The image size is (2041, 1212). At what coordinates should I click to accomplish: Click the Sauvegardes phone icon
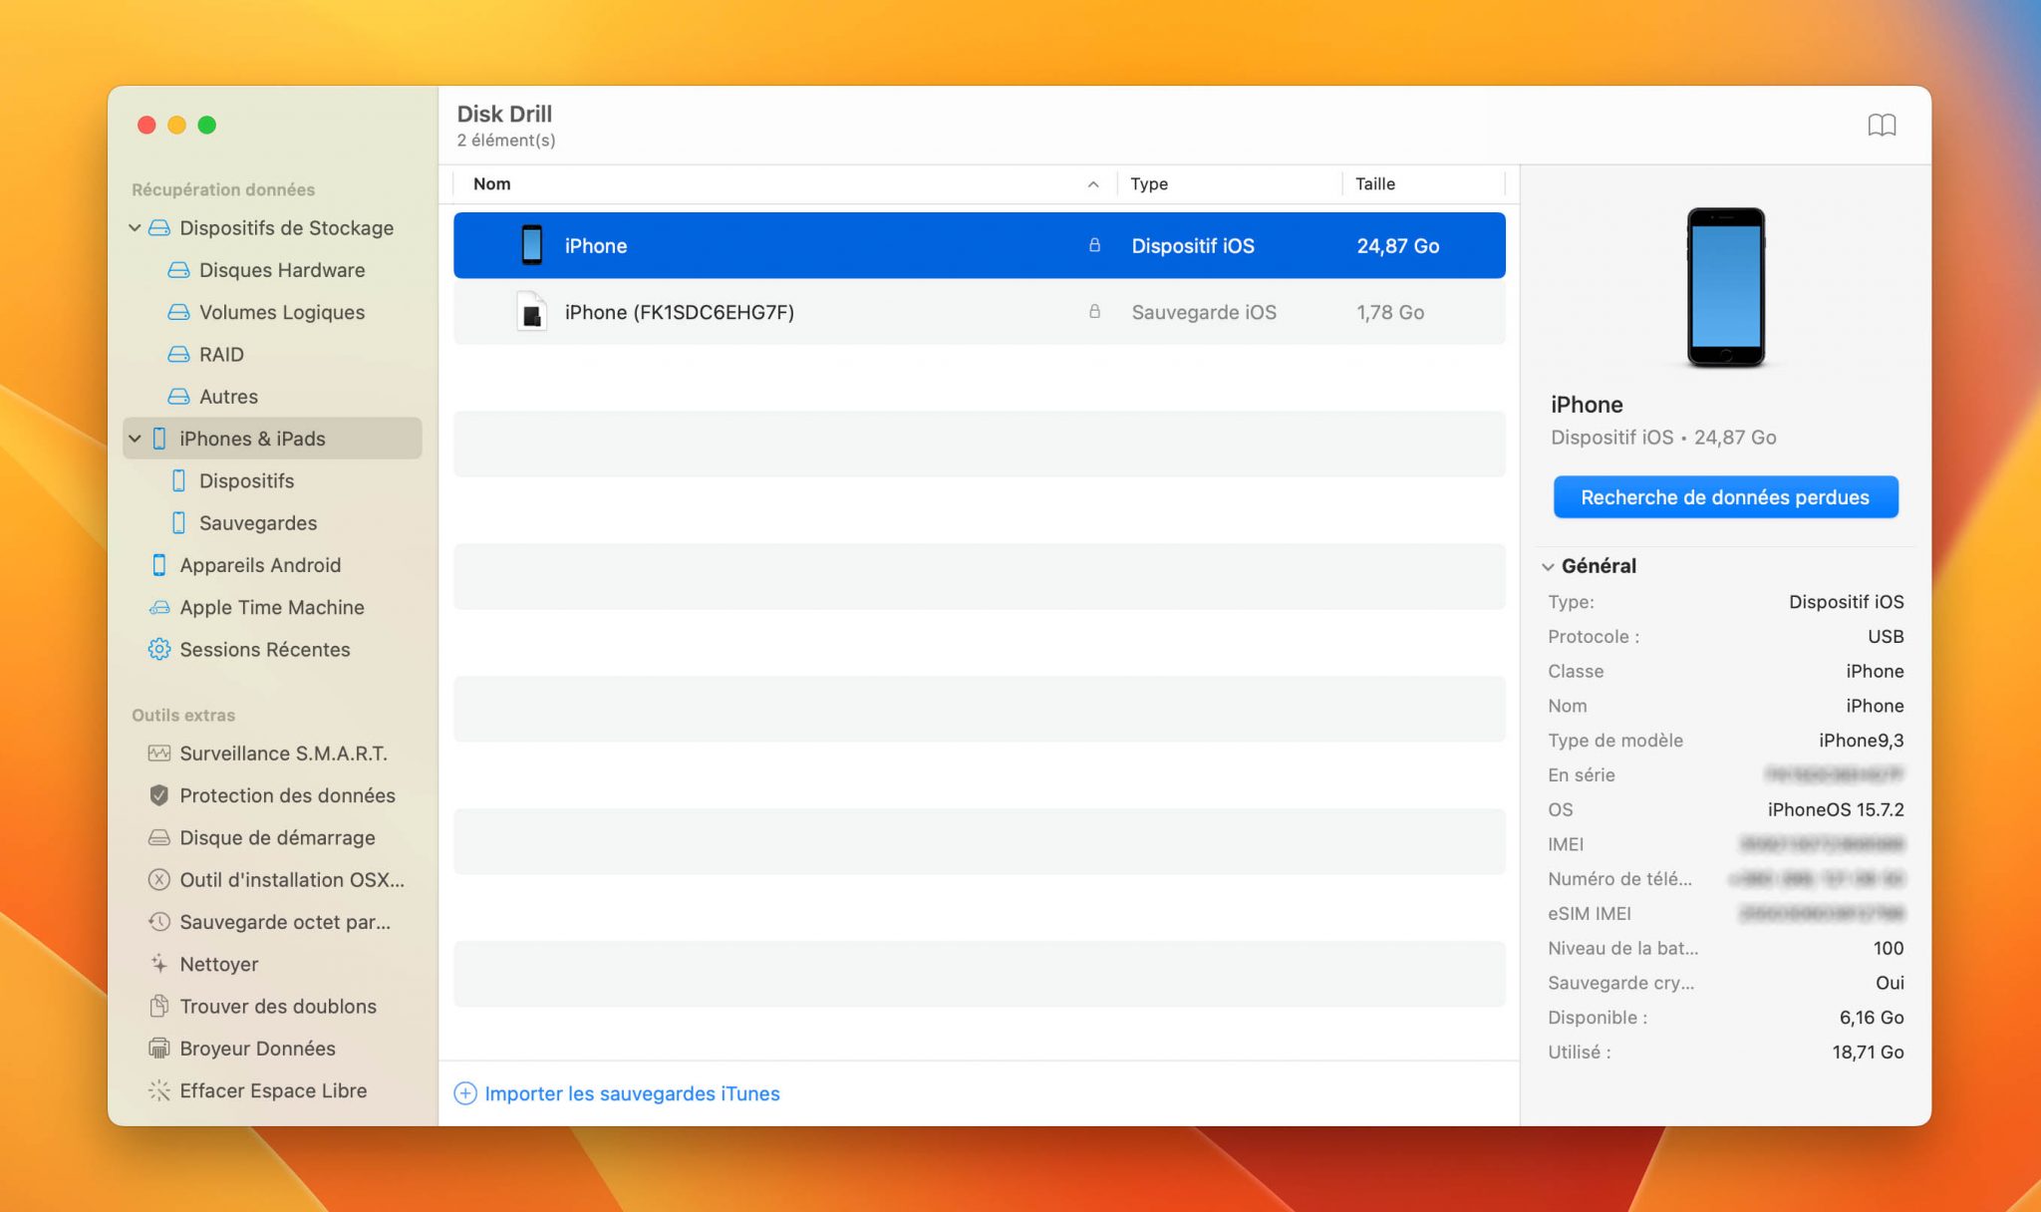point(178,523)
